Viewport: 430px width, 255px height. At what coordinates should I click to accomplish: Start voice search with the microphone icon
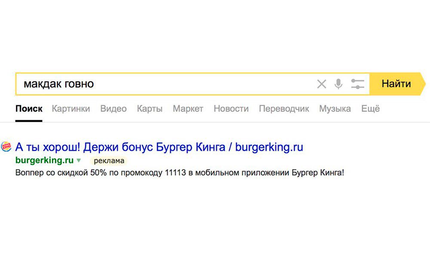pyautogui.click(x=339, y=84)
